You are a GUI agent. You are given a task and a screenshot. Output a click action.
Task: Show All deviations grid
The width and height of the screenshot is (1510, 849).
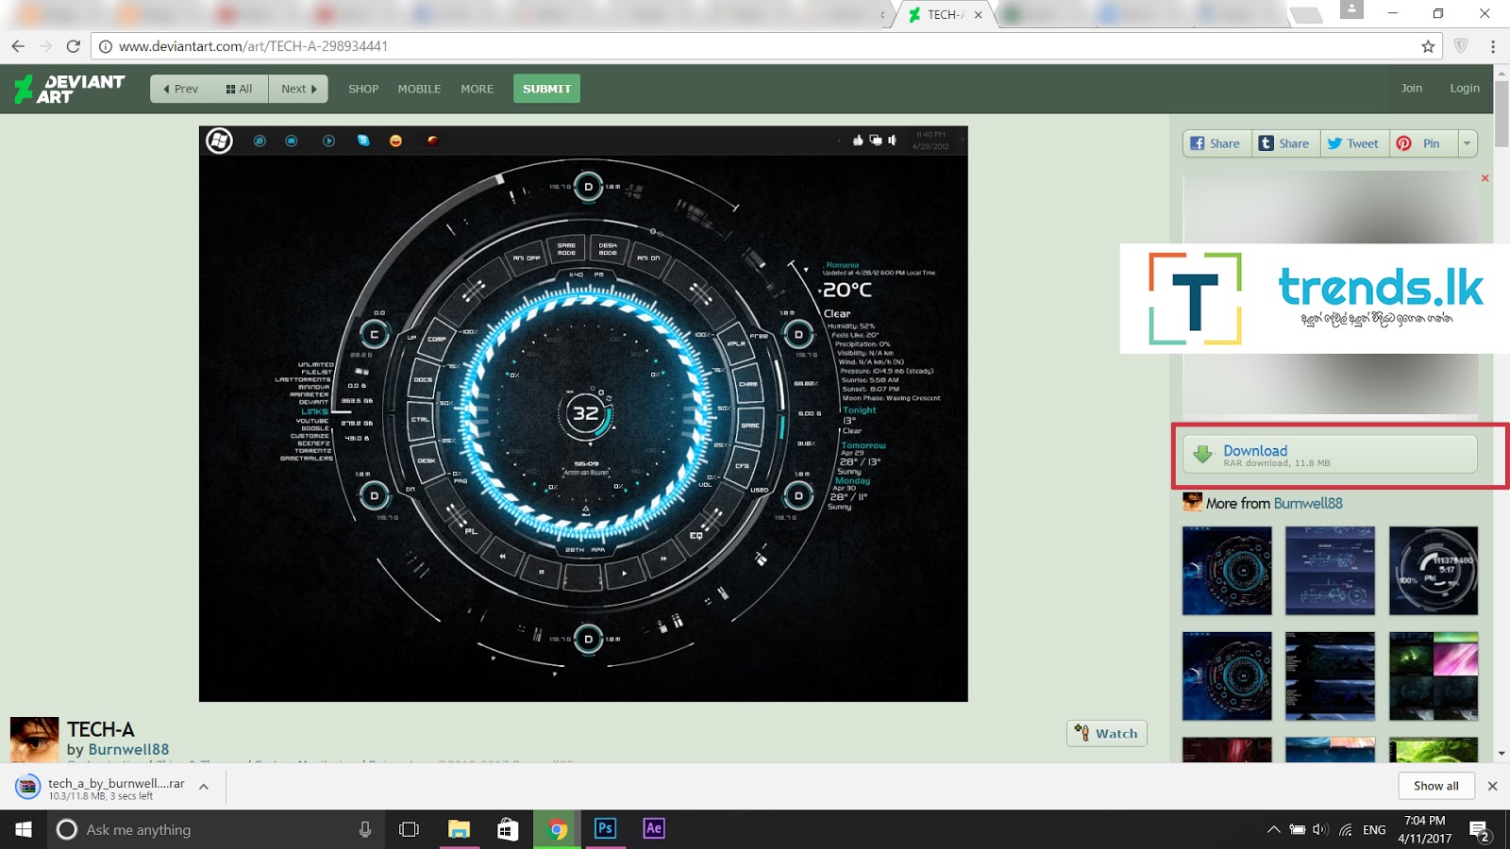pos(240,89)
